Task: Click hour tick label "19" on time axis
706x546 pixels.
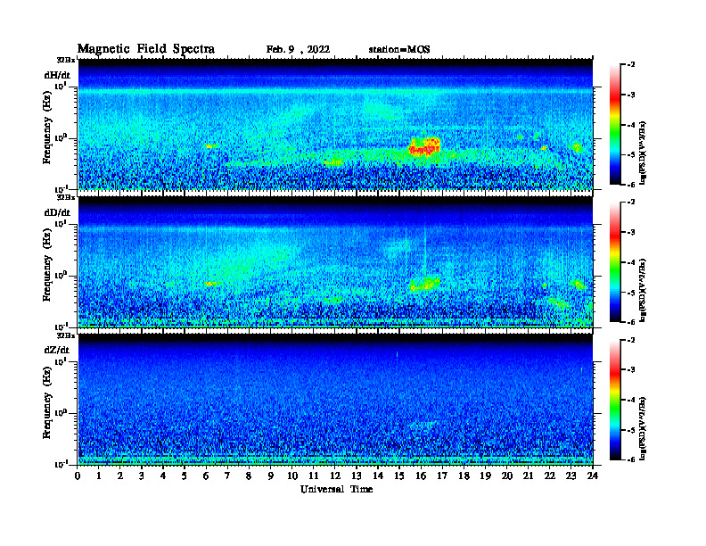Action: 485,476
